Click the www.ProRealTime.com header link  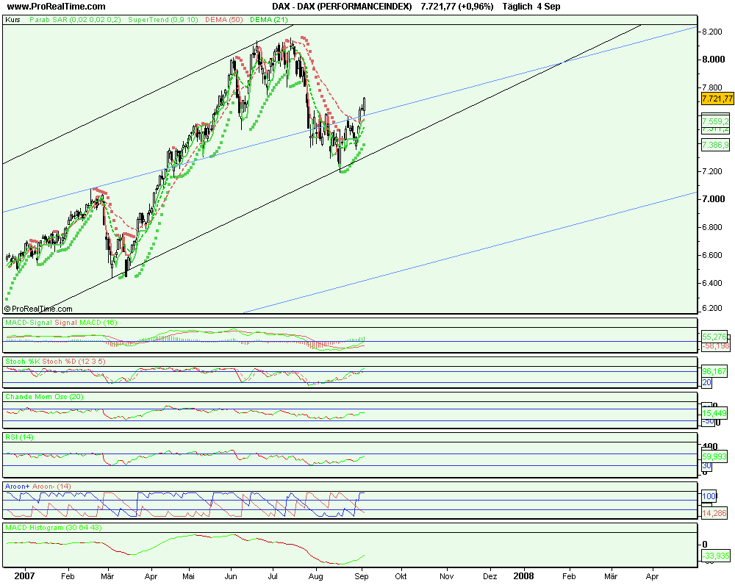tap(56, 7)
